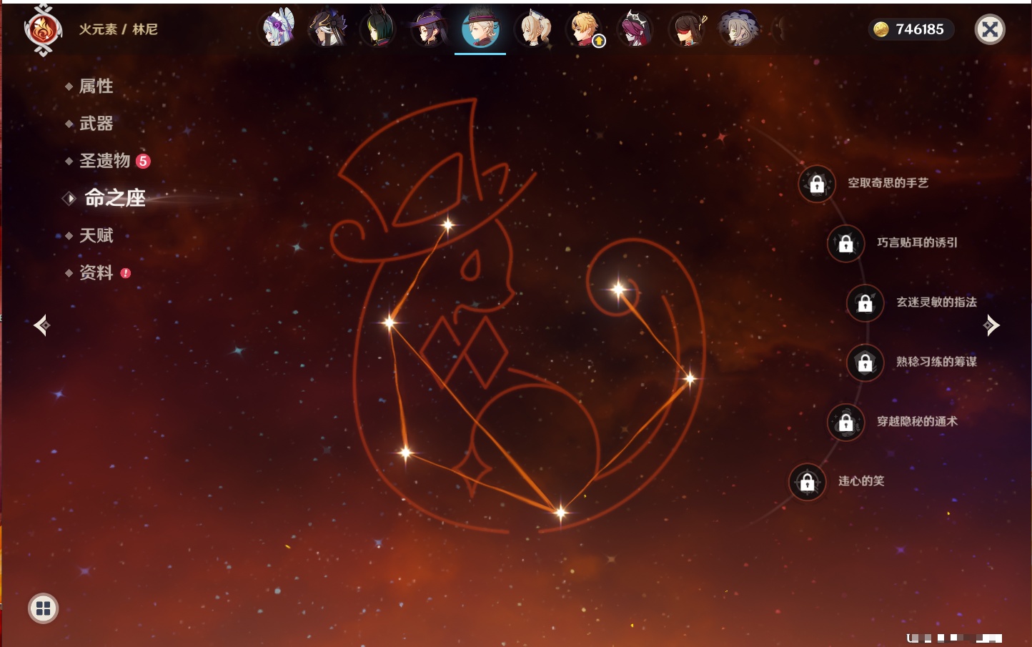Open the four-square grid menu button
Screen dimensions: 1032x647
[x=43, y=608]
